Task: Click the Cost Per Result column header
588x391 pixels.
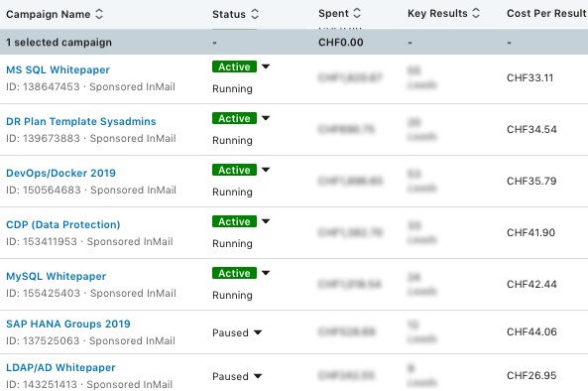Action: 546,14
